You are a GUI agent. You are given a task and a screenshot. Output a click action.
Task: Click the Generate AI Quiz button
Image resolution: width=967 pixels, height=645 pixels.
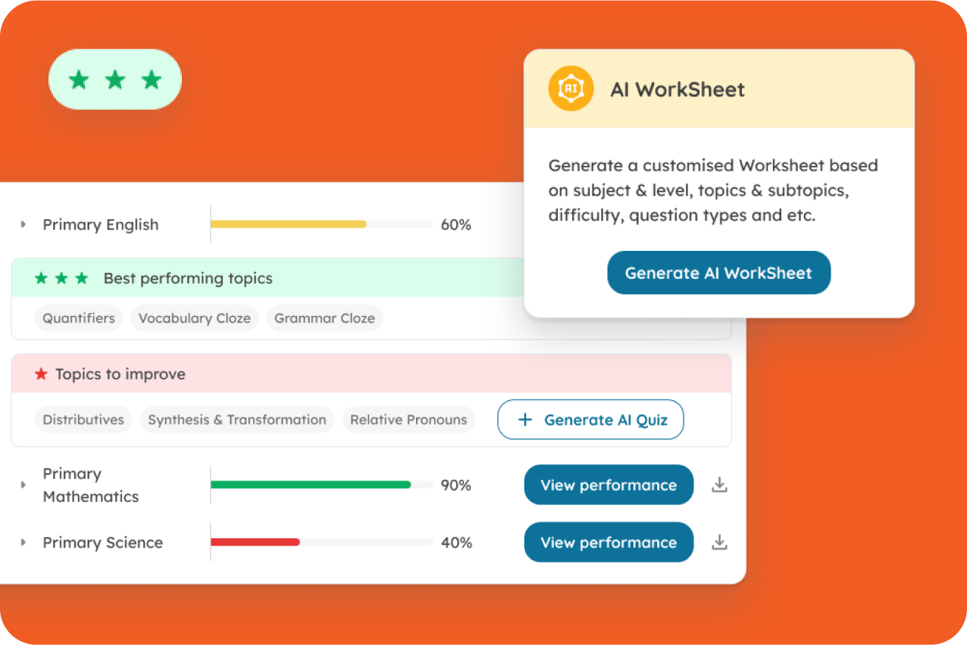(x=590, y=420)
